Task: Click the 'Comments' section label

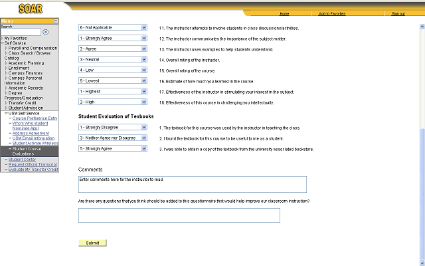Action: coord(90,170)
